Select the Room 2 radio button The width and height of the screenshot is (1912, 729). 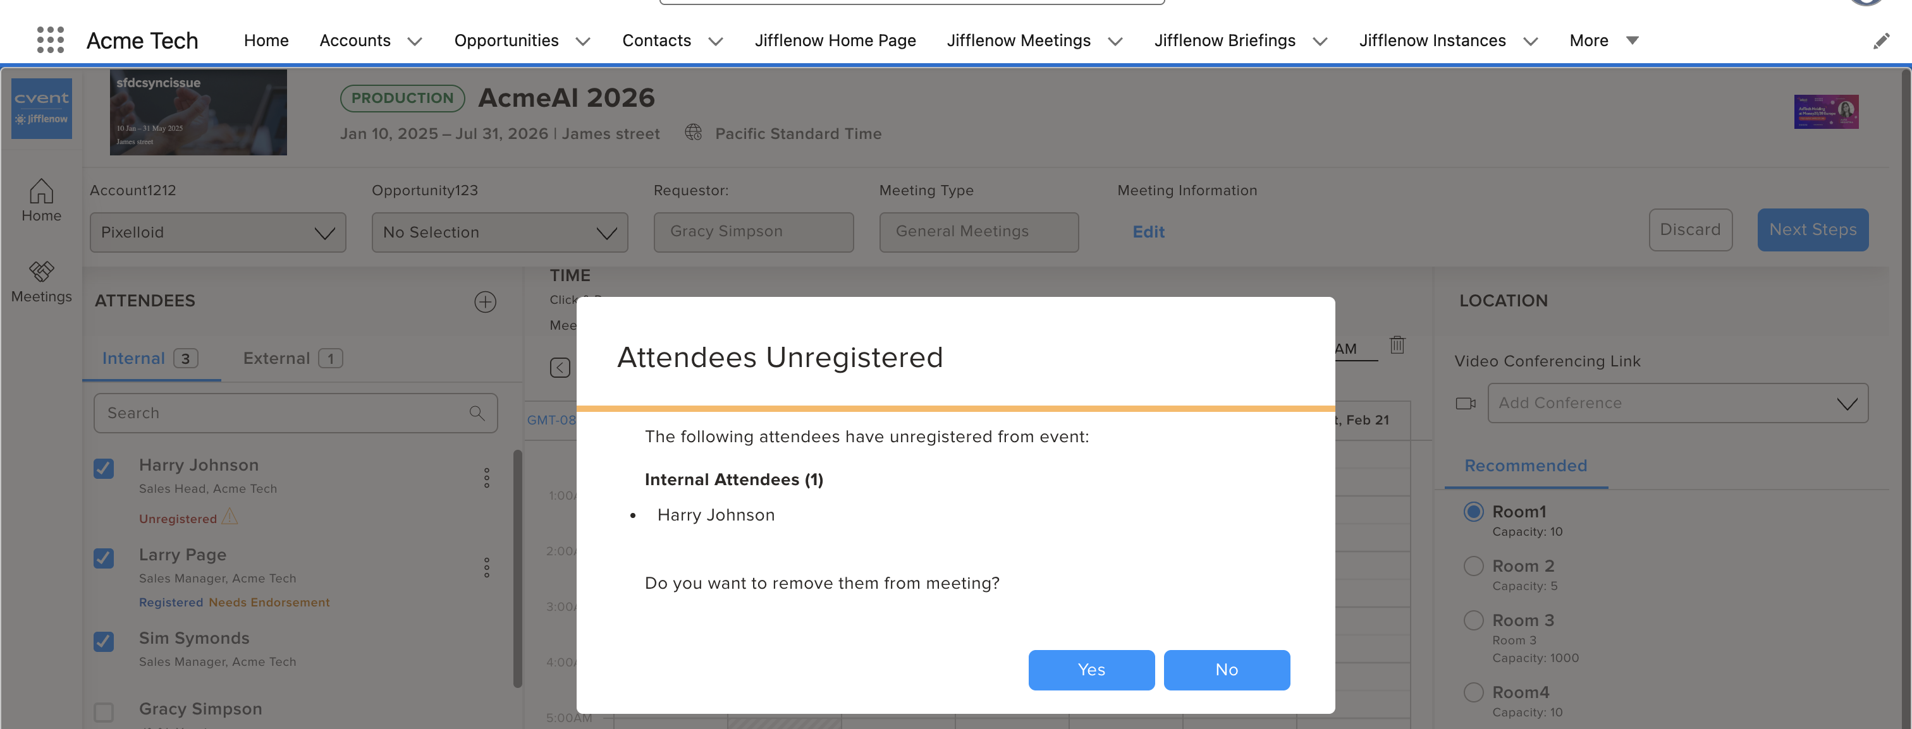(x=1473, y=566)
